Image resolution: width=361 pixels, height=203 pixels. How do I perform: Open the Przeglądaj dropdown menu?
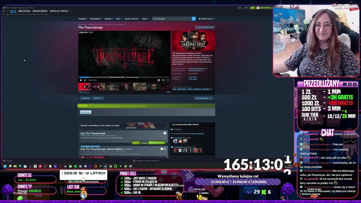click(x=82, y=19)
